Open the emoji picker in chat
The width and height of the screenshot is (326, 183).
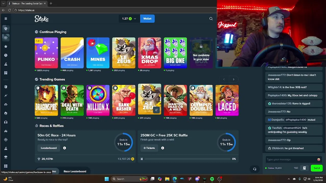coord(319,159)
